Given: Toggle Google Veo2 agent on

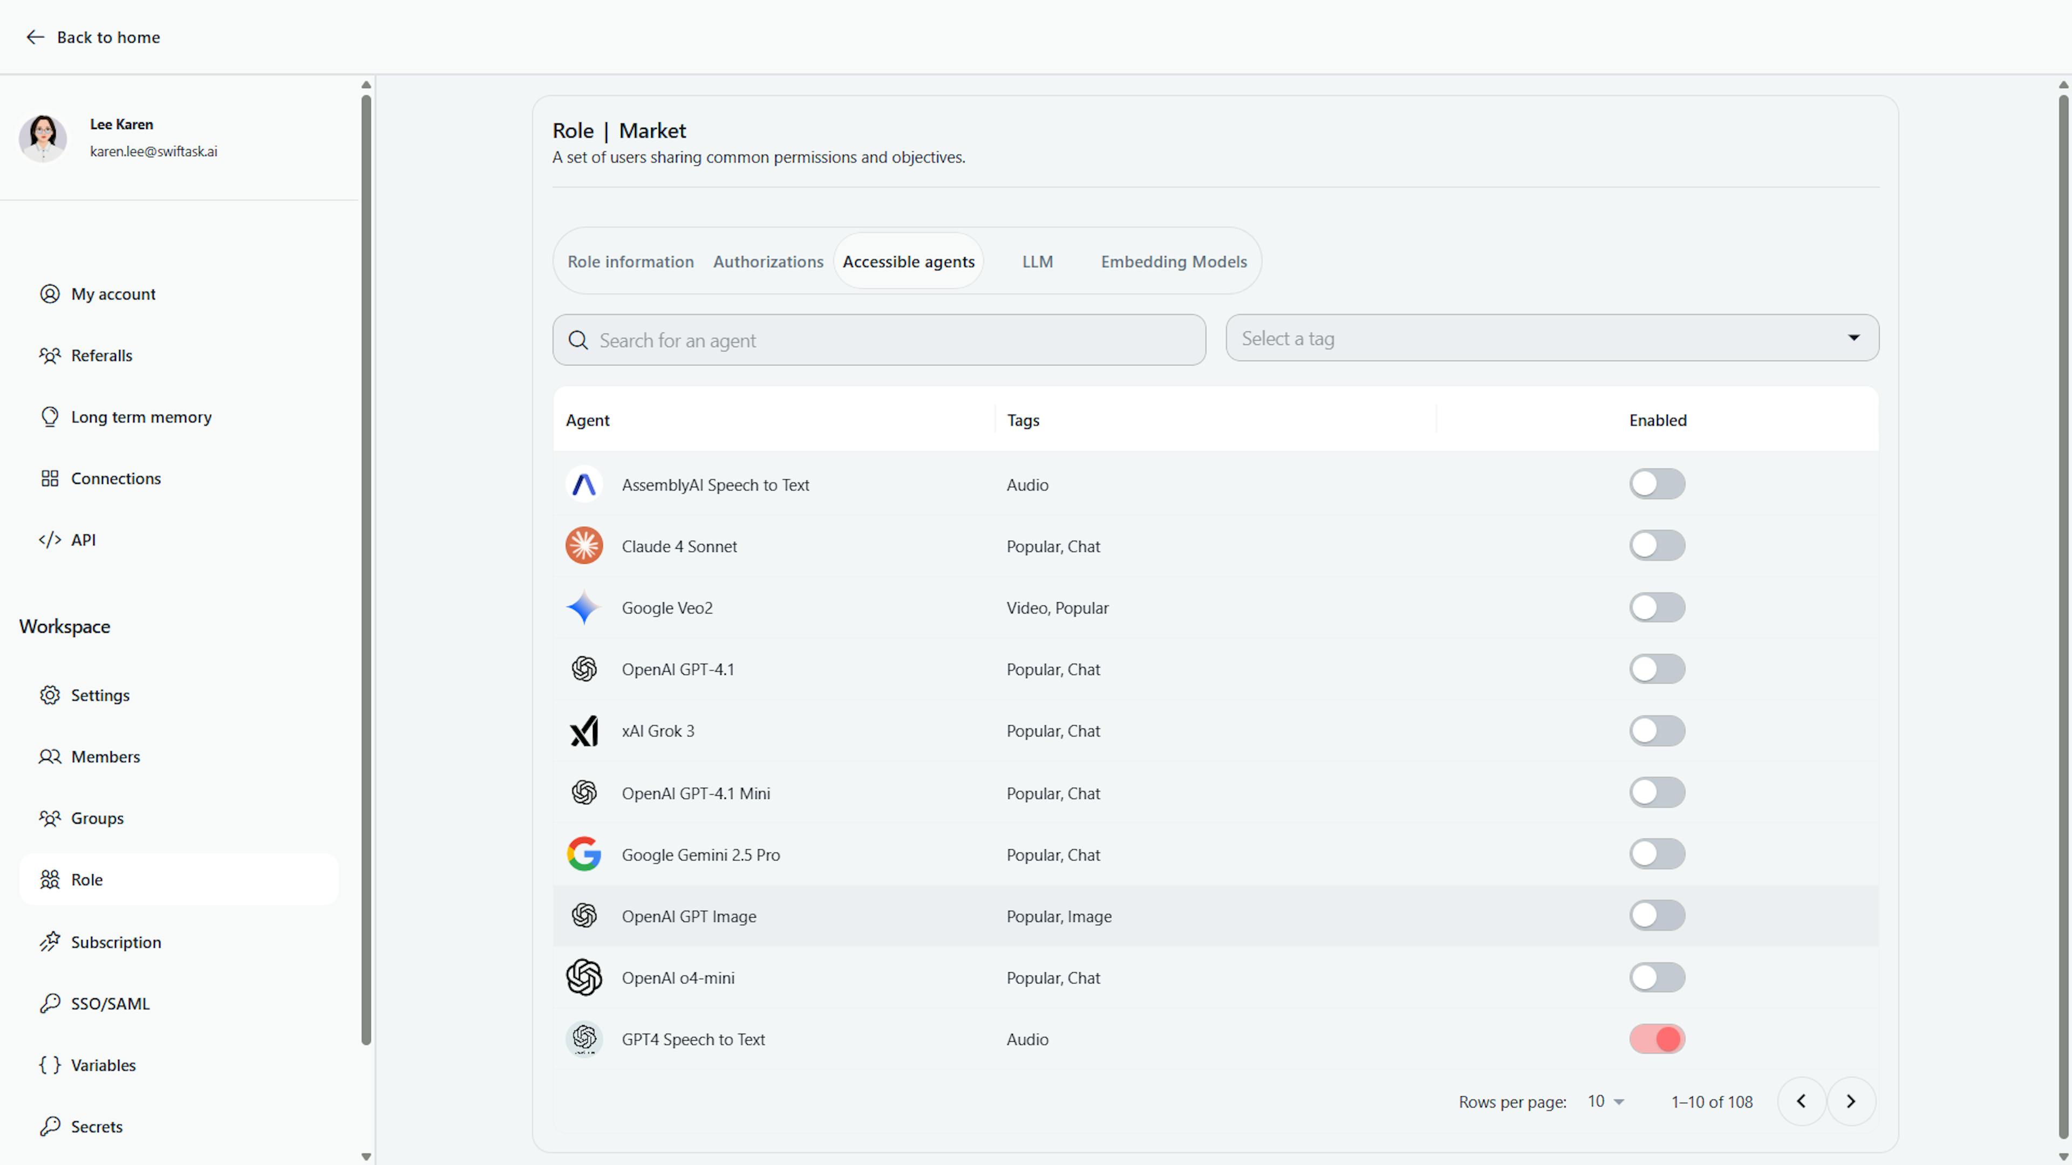Looking at the screenshot, I should [1657, 608].
